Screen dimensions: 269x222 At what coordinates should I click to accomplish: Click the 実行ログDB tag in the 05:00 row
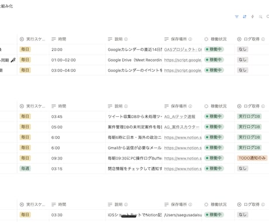(x=249, y=127)
